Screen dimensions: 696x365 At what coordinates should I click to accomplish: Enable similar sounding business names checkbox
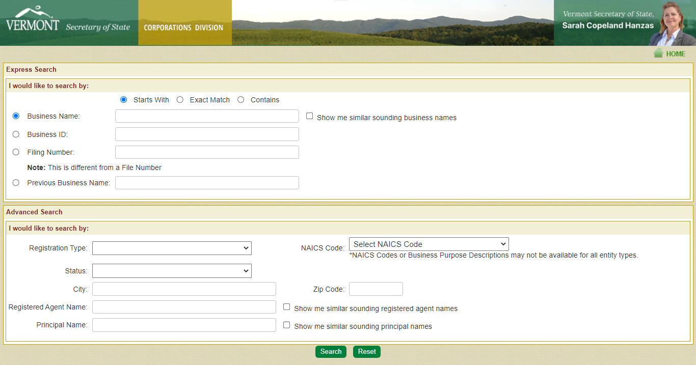coord(309,116)
